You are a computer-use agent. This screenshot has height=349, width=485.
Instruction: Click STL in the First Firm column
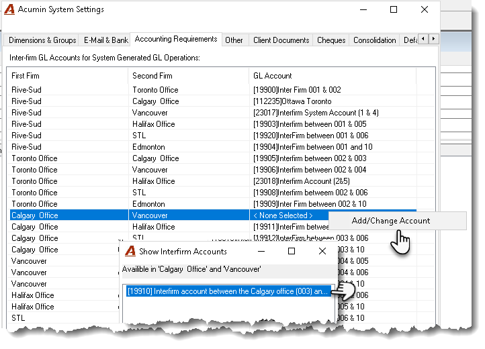coord(18,318)
